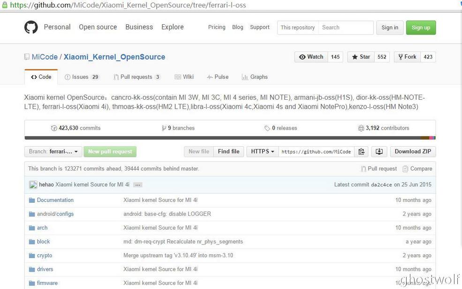The image size is (462, 289).
Task: View the 3,192 contributors
Action: (383, 128)
